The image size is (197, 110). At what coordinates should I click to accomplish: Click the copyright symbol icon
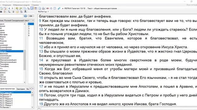(x=51, y=9)
